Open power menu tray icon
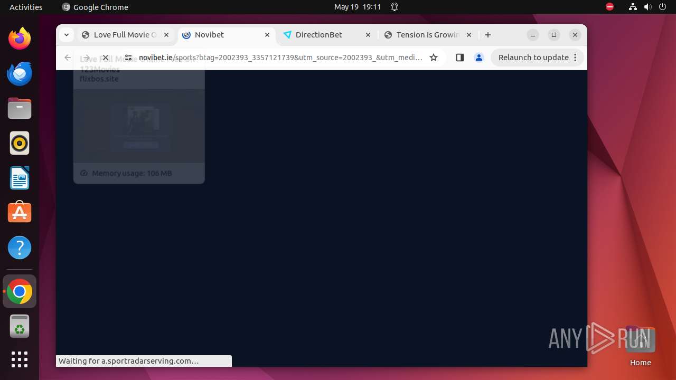 [662, 7]
